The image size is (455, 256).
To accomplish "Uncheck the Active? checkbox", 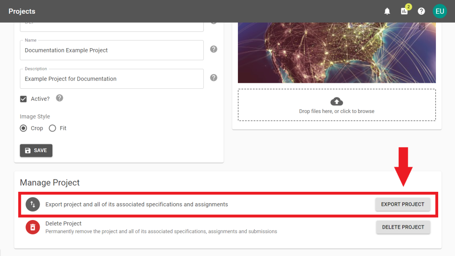I will point(24,99).
